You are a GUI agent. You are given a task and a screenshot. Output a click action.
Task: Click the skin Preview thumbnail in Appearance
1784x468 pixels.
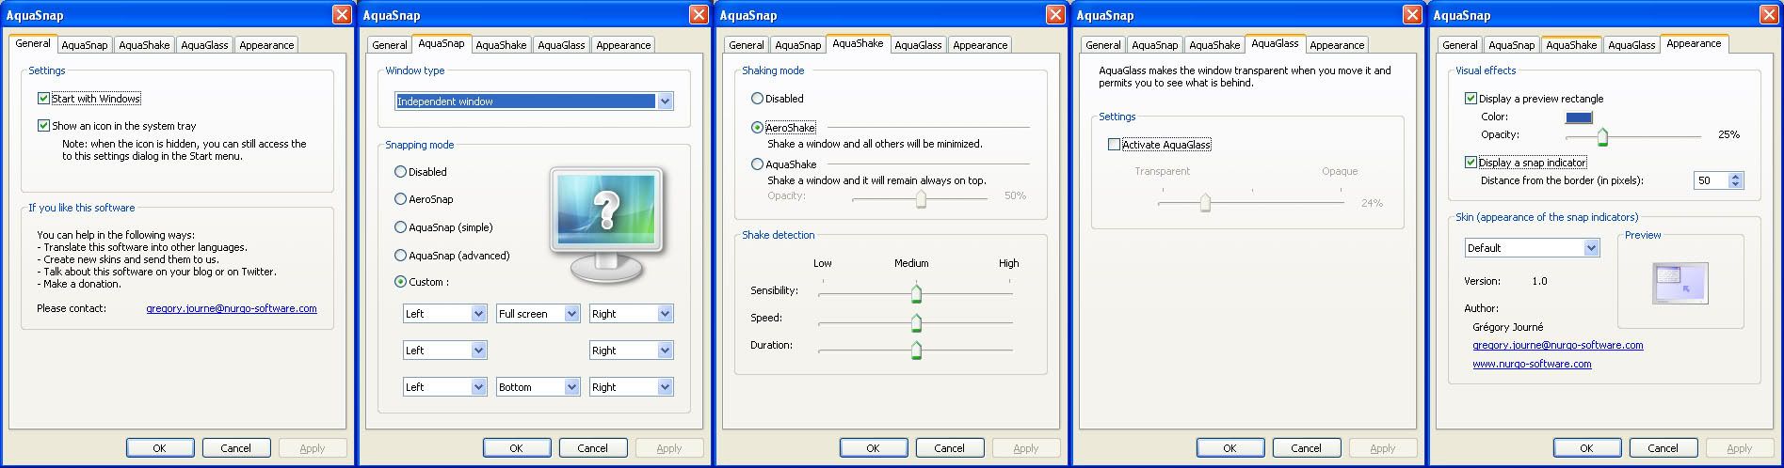coord(1680,284)
